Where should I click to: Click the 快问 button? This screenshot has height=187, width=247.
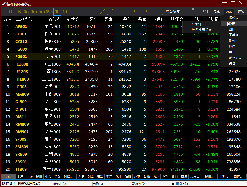(205, 12)
